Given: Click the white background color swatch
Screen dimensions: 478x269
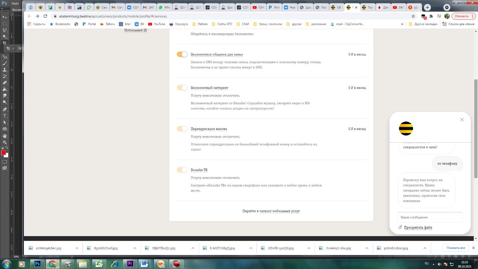Looking at the screenshot, I should (x=7, y=155).
